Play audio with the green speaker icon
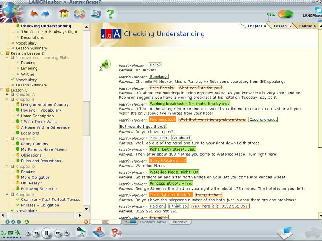322x241 pixels. coord(105,64)
